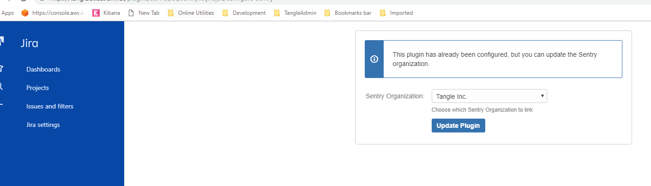Viewport: 651px width, 186px height.
Task: Open the Imported bookmark folder
Action: click(396, 13)
